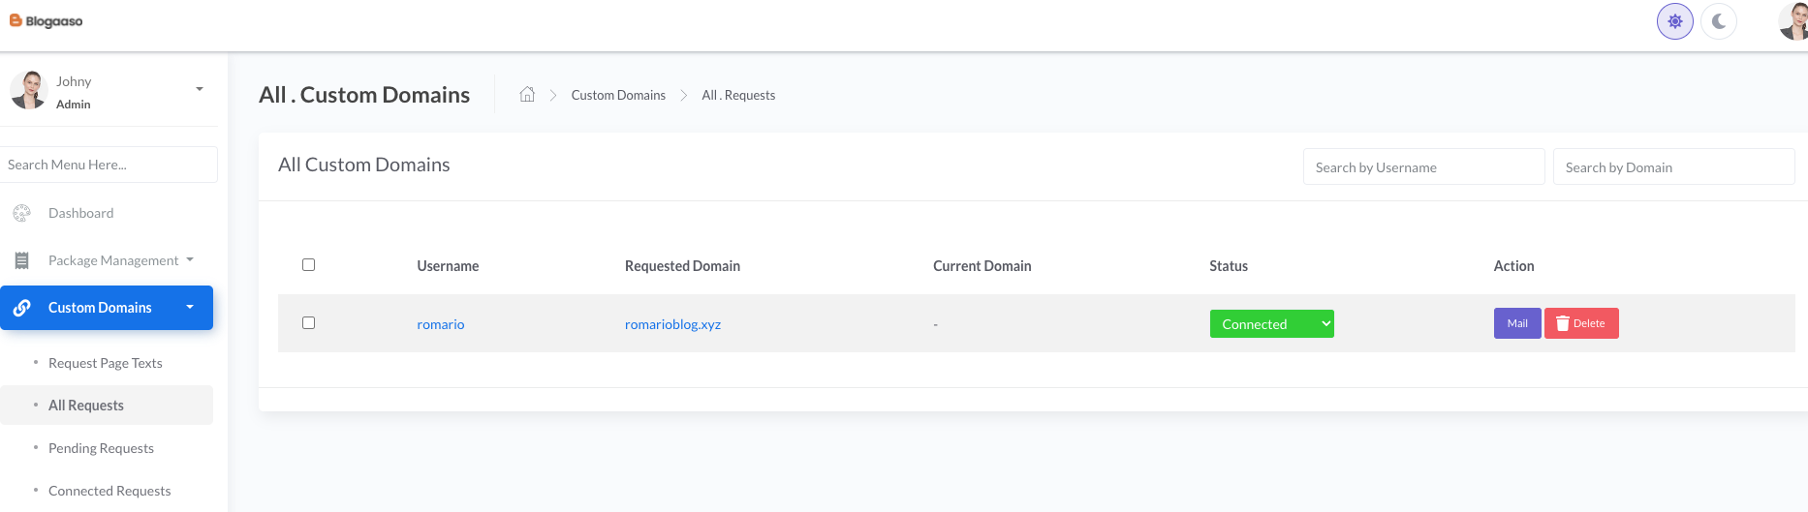Screen dimensions: 1808x512
Task: Switch to dark mode moon icon
Action: (x=1719, y=21)
